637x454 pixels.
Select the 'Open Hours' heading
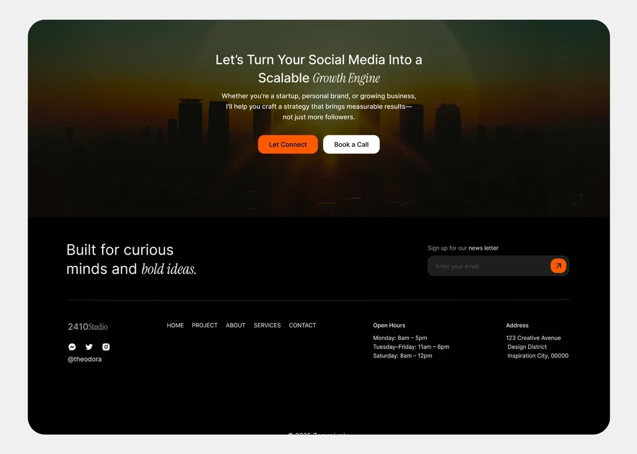tap(389, 326)
